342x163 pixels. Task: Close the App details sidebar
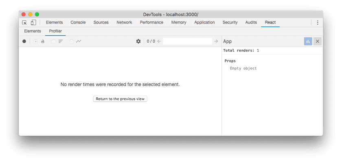[x=318, y=41]
